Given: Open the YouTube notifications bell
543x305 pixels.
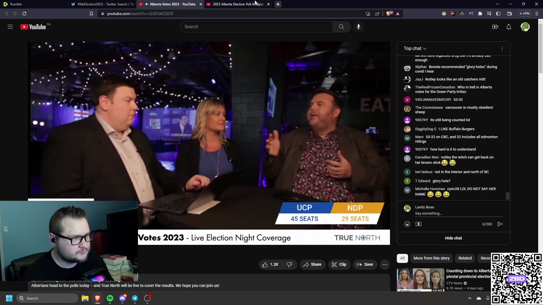Looking at the screenshot, I should click(x=509, y=27).
